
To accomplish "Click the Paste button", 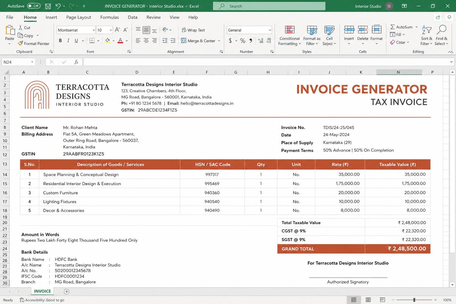I will pyautogui.click(x=9, y=35).
